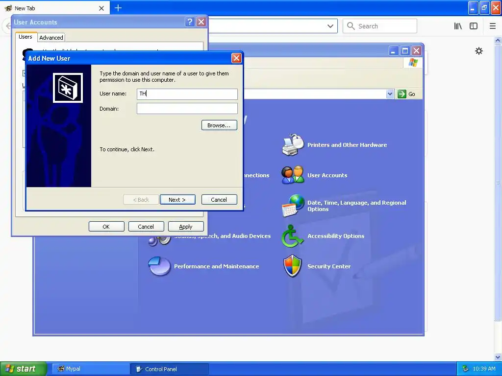Click Apply in User Accounts dialog

click(186, 226)
